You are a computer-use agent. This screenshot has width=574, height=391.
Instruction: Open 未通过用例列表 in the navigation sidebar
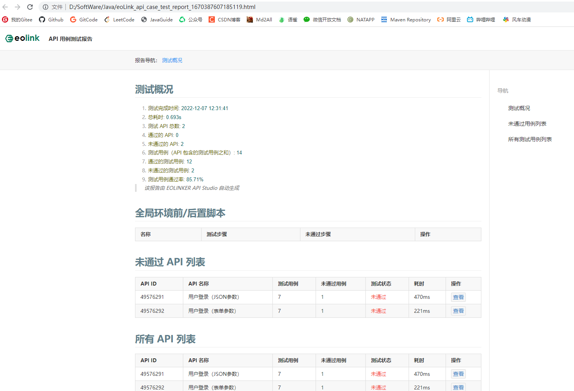pos(528,123)
